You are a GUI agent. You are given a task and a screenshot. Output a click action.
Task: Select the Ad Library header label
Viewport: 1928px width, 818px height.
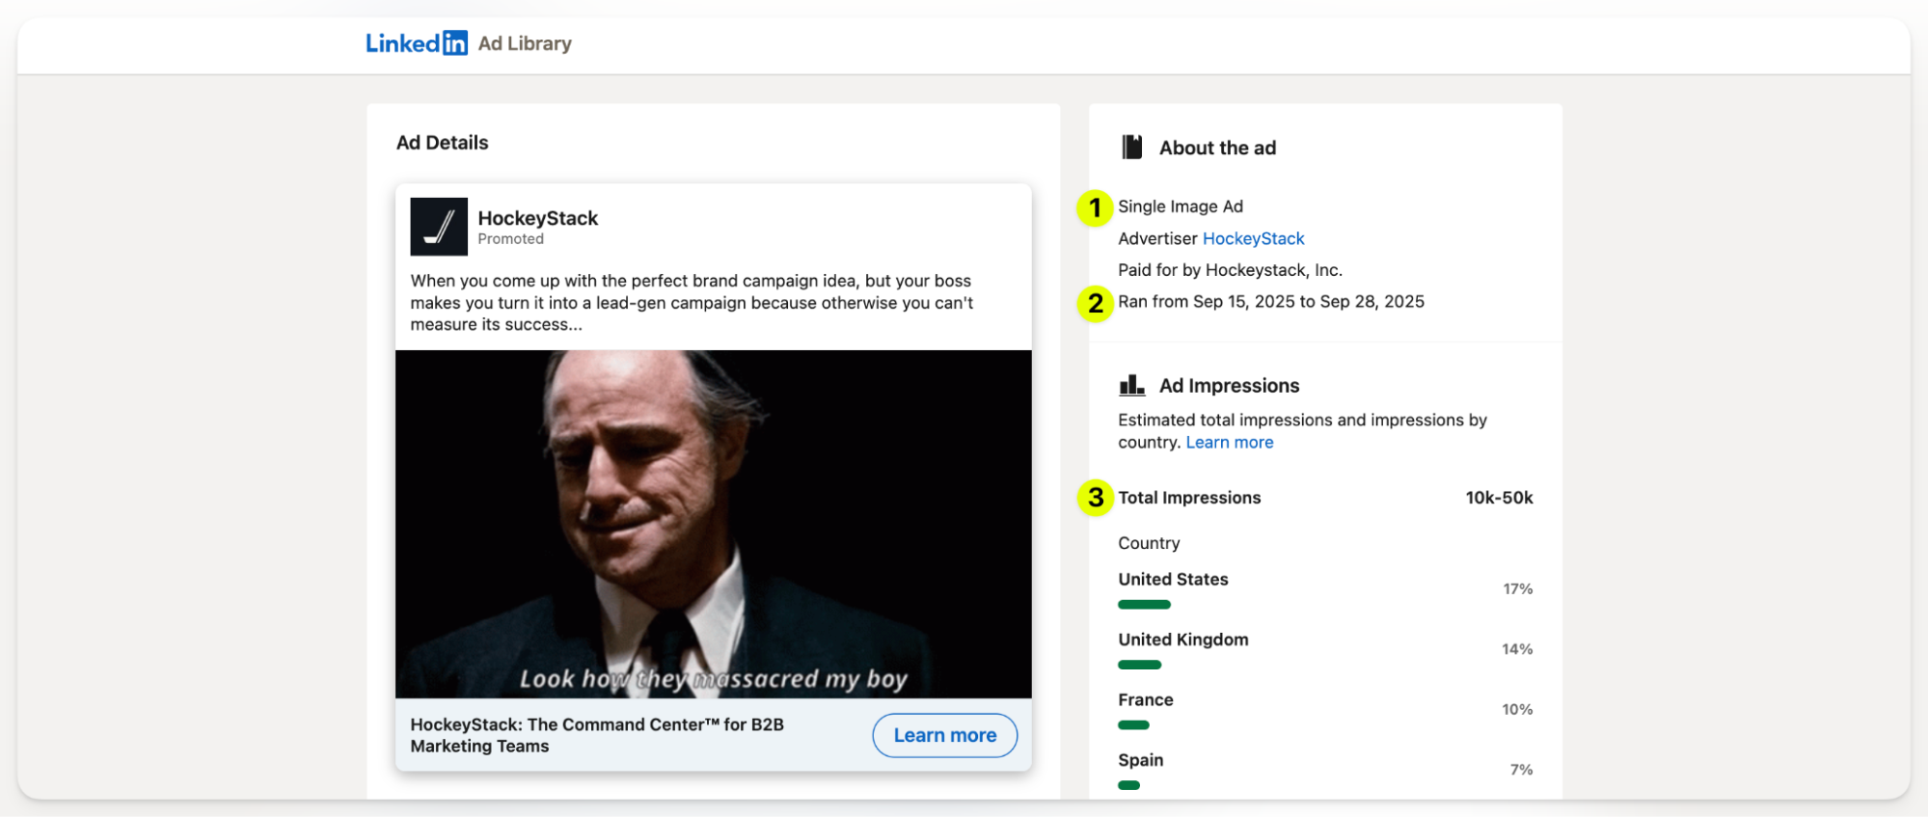tap(524, 43)
